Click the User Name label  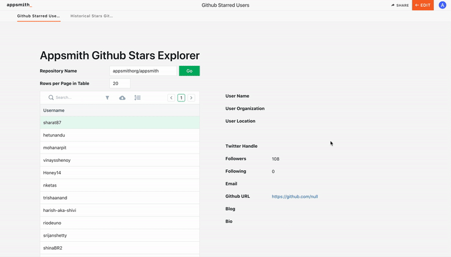(237, 96)
